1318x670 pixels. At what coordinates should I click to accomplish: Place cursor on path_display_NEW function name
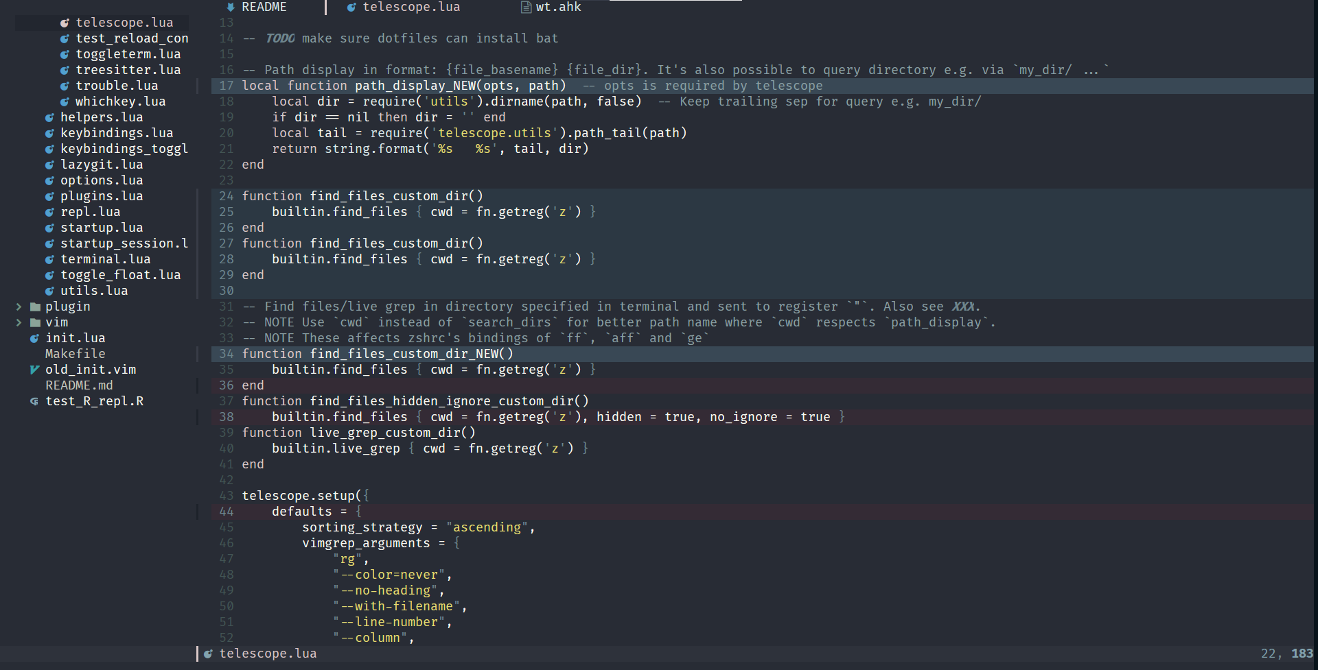tap(415, 86)
